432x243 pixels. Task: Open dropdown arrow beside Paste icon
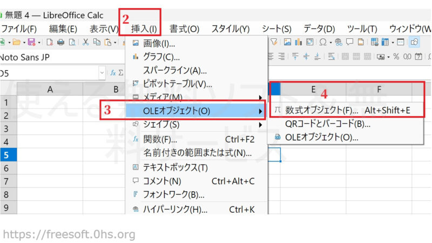pyautogui.click(x=115, y=43)
